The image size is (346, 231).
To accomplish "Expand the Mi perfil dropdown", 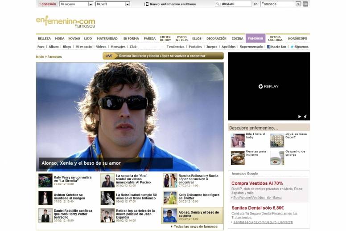I will [112, 4].
